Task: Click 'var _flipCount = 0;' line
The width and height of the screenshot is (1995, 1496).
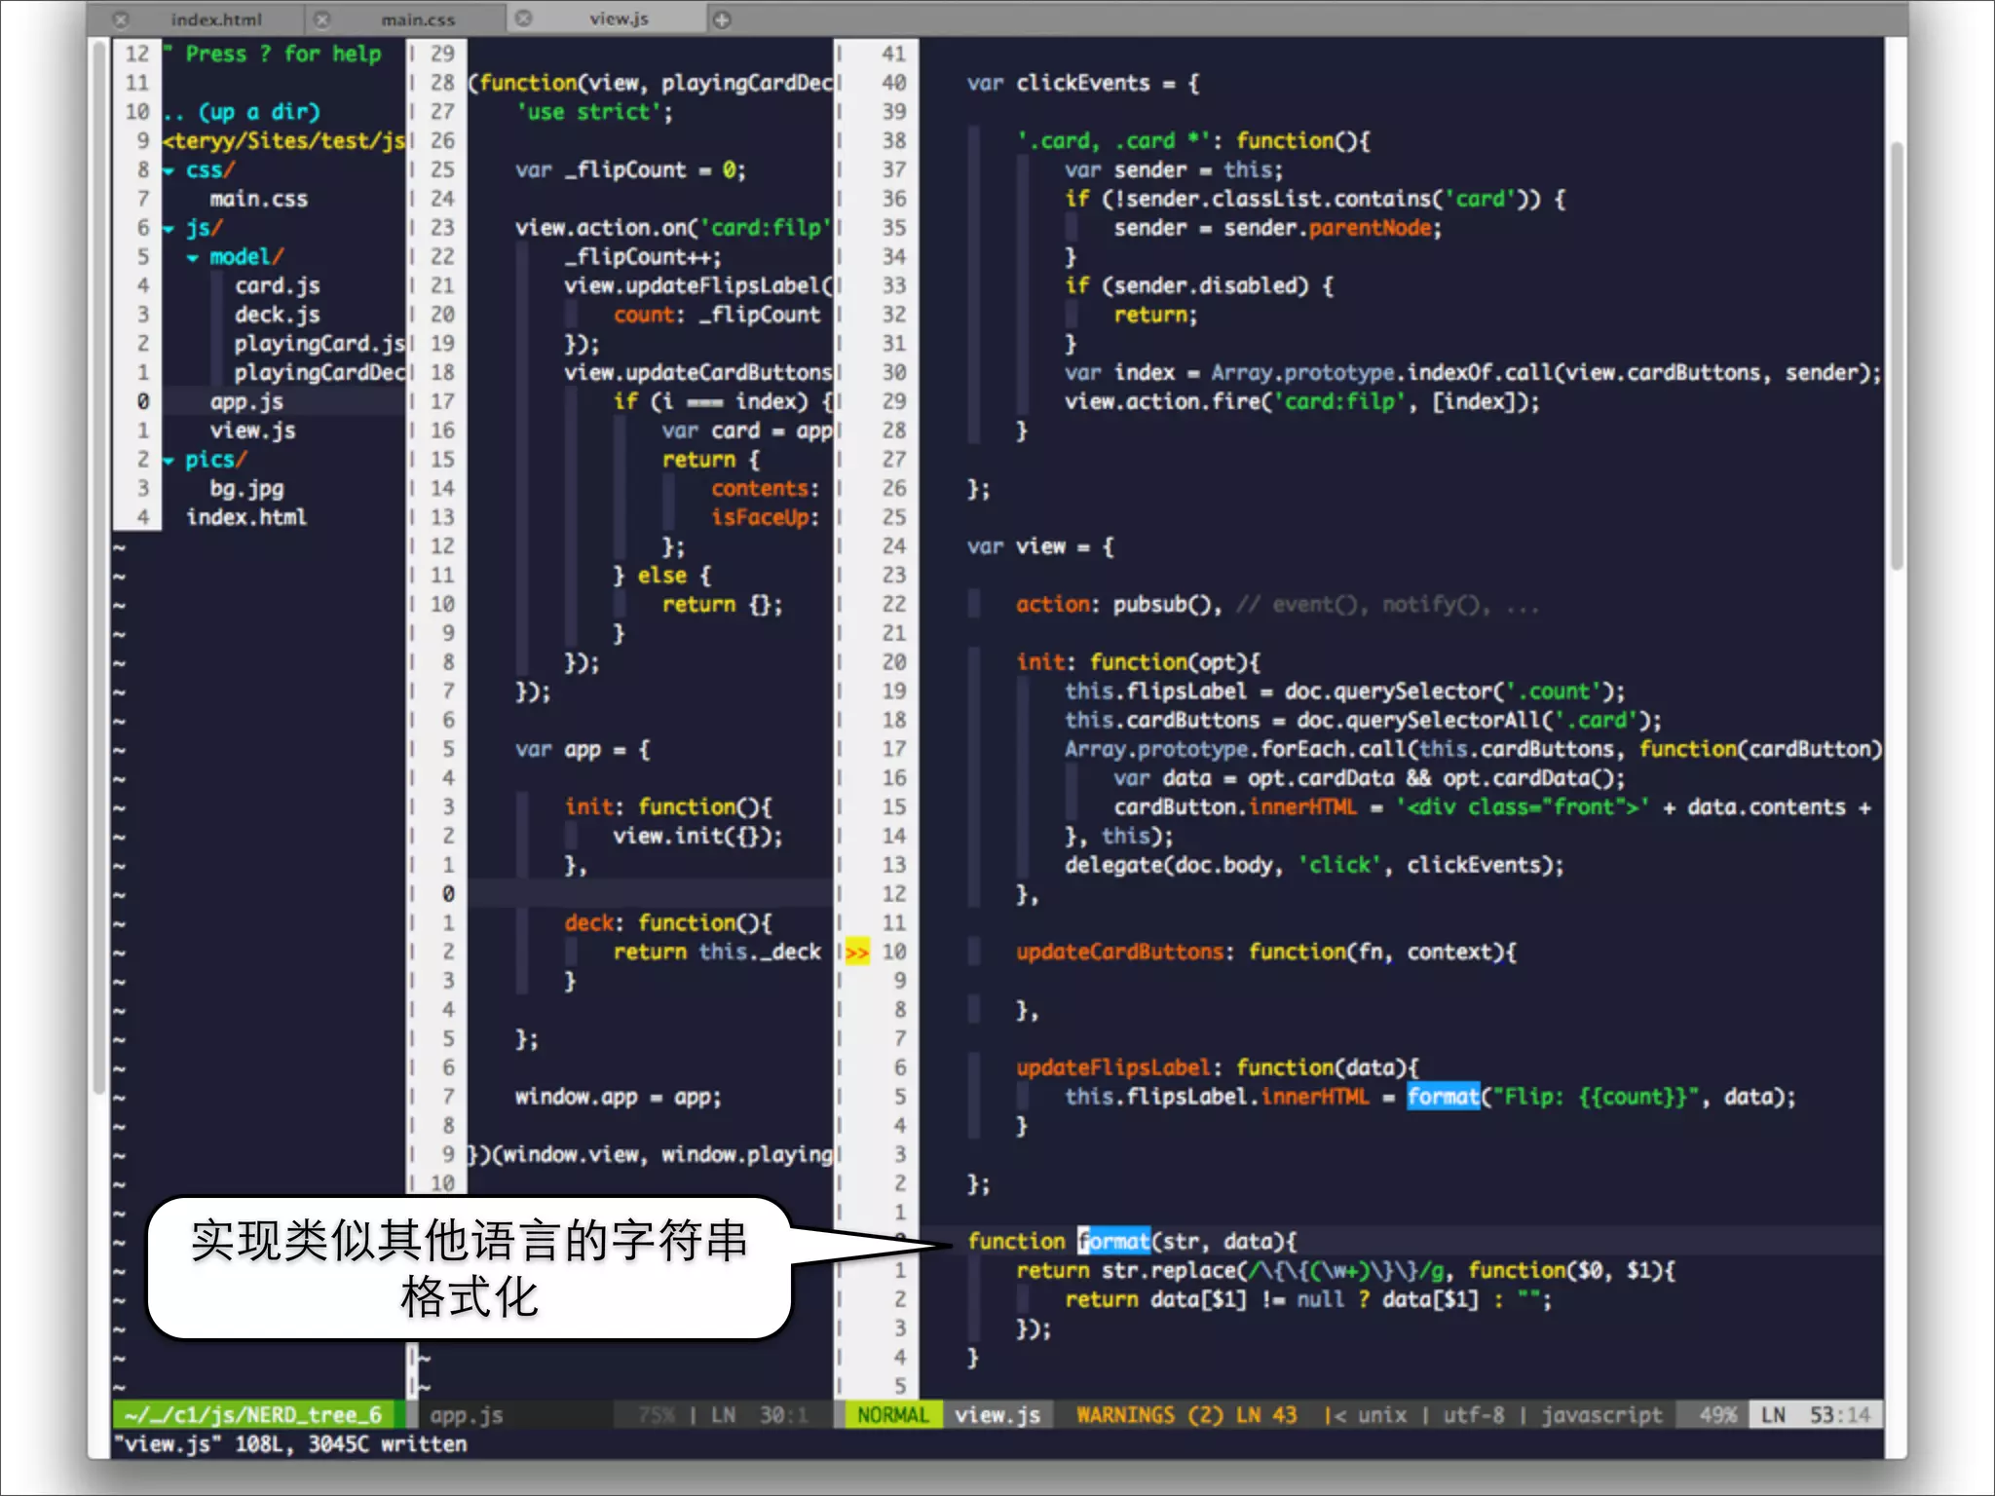Action: (630, 170)
